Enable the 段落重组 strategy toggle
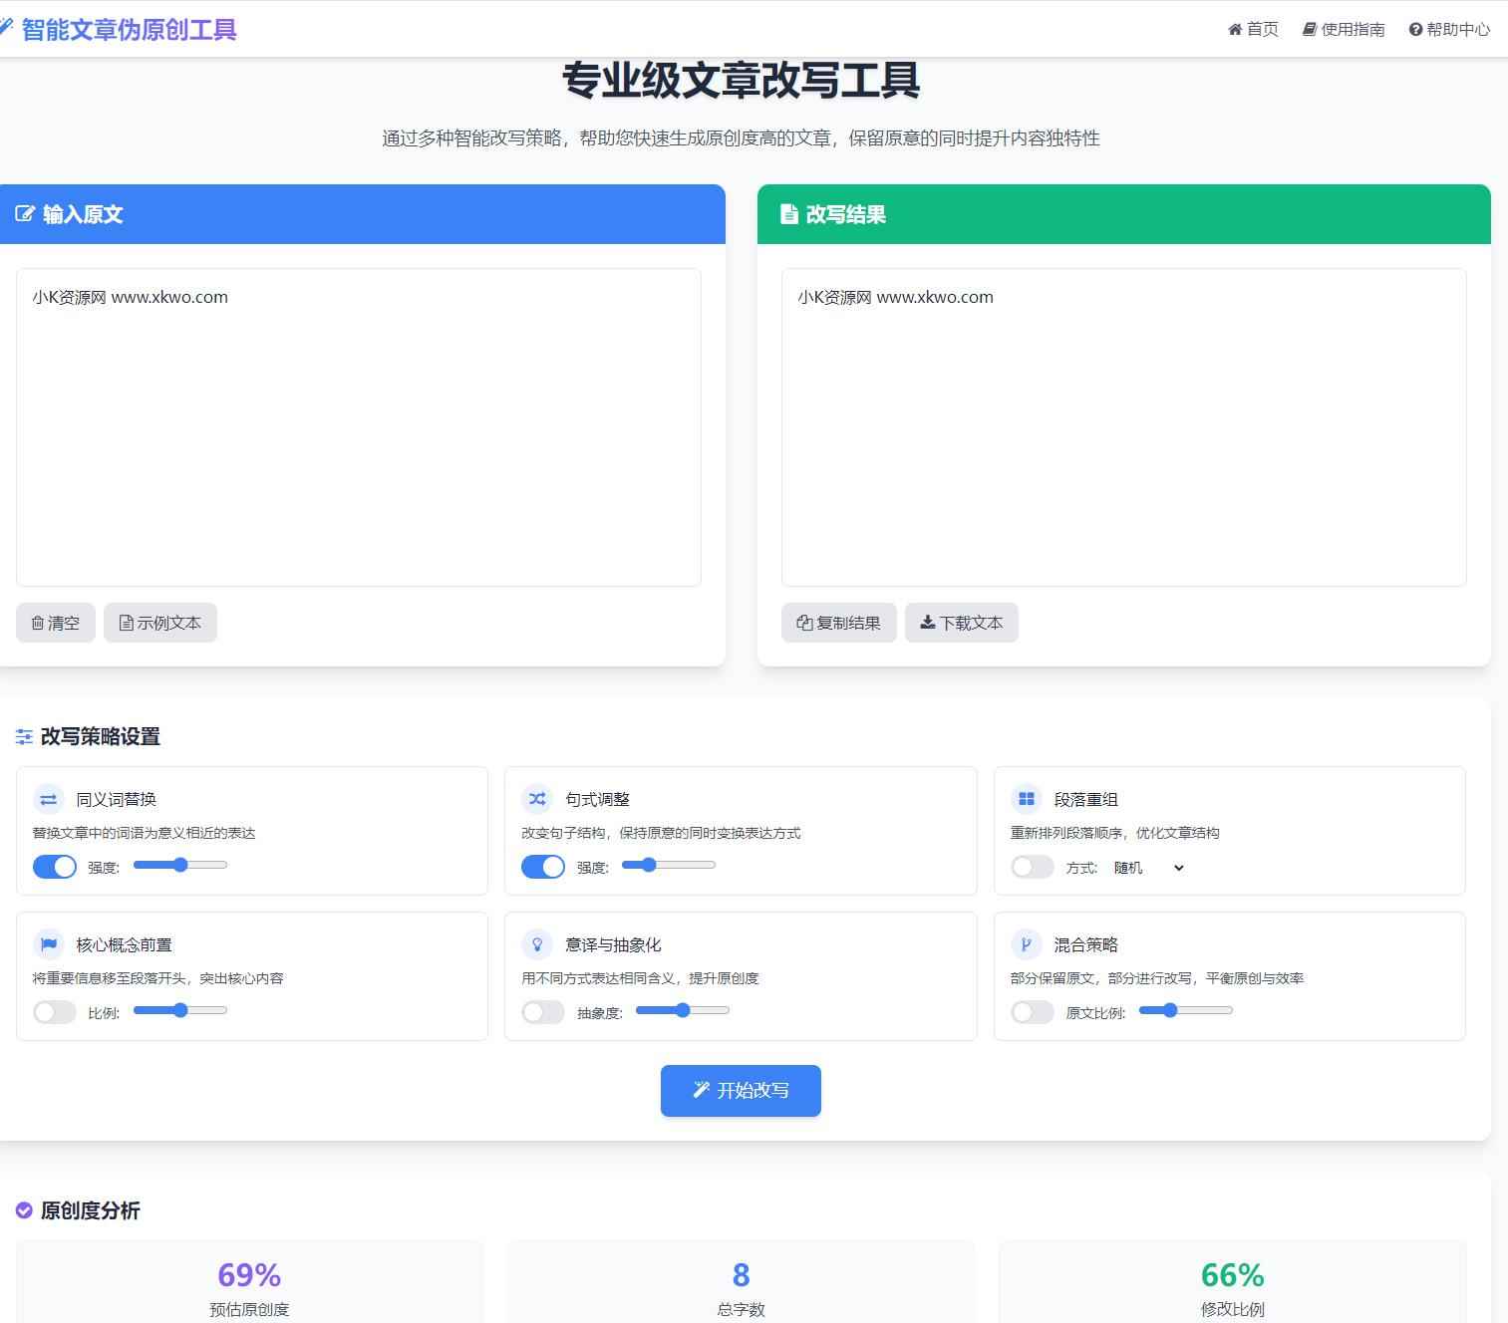 point(1032,867)
